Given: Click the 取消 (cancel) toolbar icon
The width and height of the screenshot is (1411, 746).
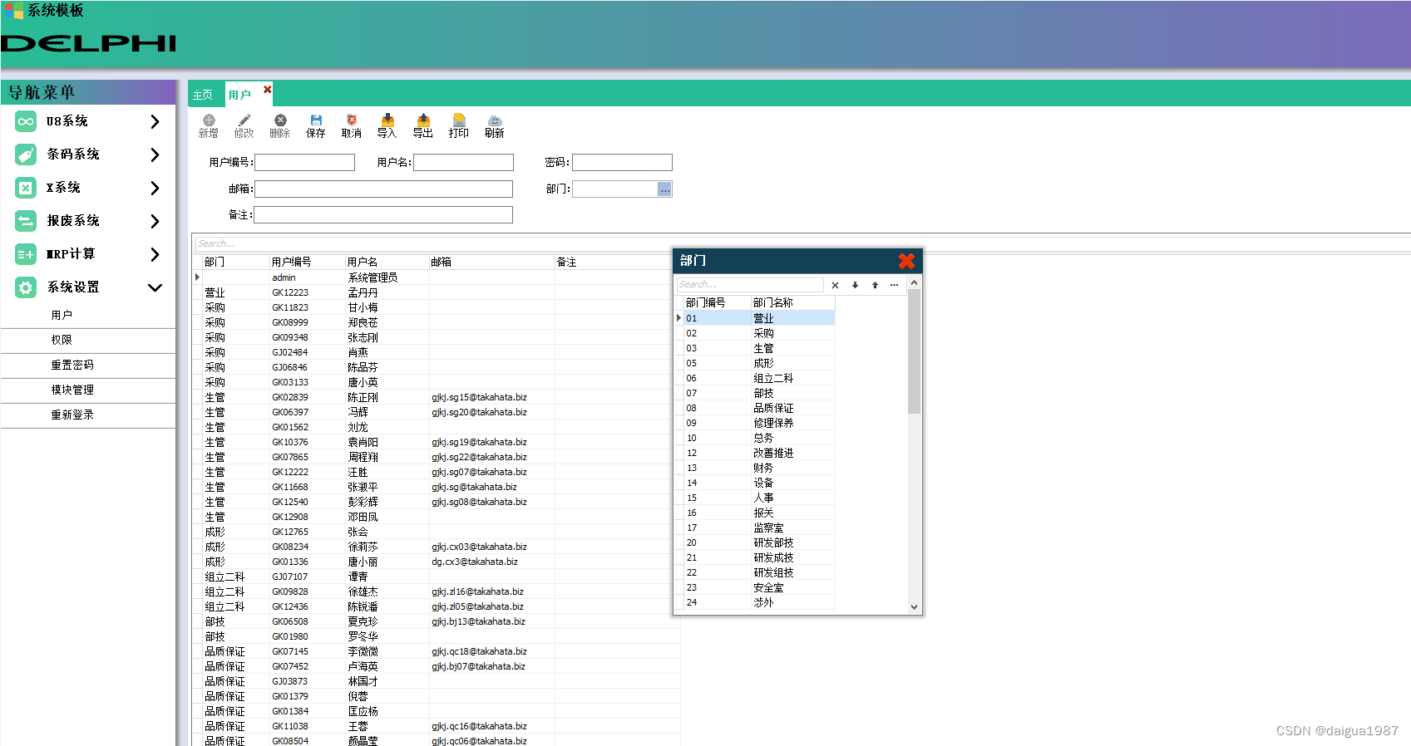Looking at the screenshot, I should coord(352,120).
